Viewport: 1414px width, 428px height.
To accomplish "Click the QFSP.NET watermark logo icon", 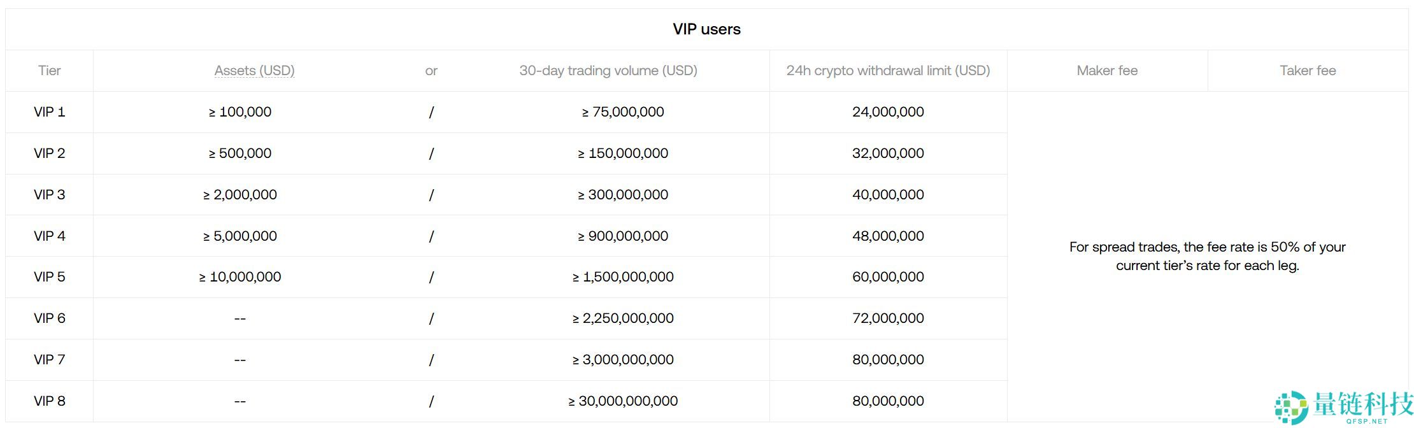I will point(1290,408).
